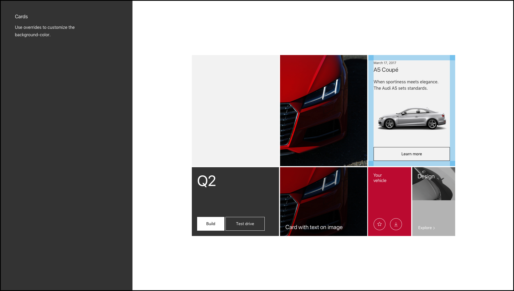This screenshot has height=291, width=514.
Task: Click the 'When sportiness meets elegance' description
Action: pyautogui.click(x=406, y=85)
